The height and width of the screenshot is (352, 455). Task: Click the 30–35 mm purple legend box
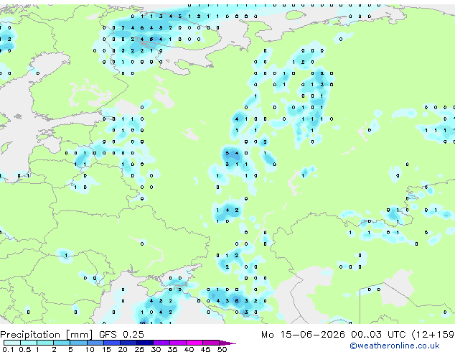tap(161, 343)
